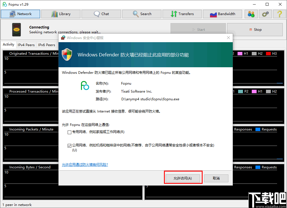Screen dimensions: 287x208
Task: Click the traffic light connection status icon
Action: [x=16, y=30]
